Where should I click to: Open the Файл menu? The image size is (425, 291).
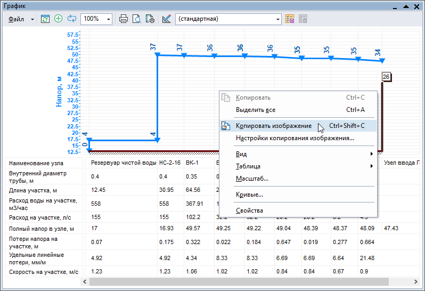(17, 19)
